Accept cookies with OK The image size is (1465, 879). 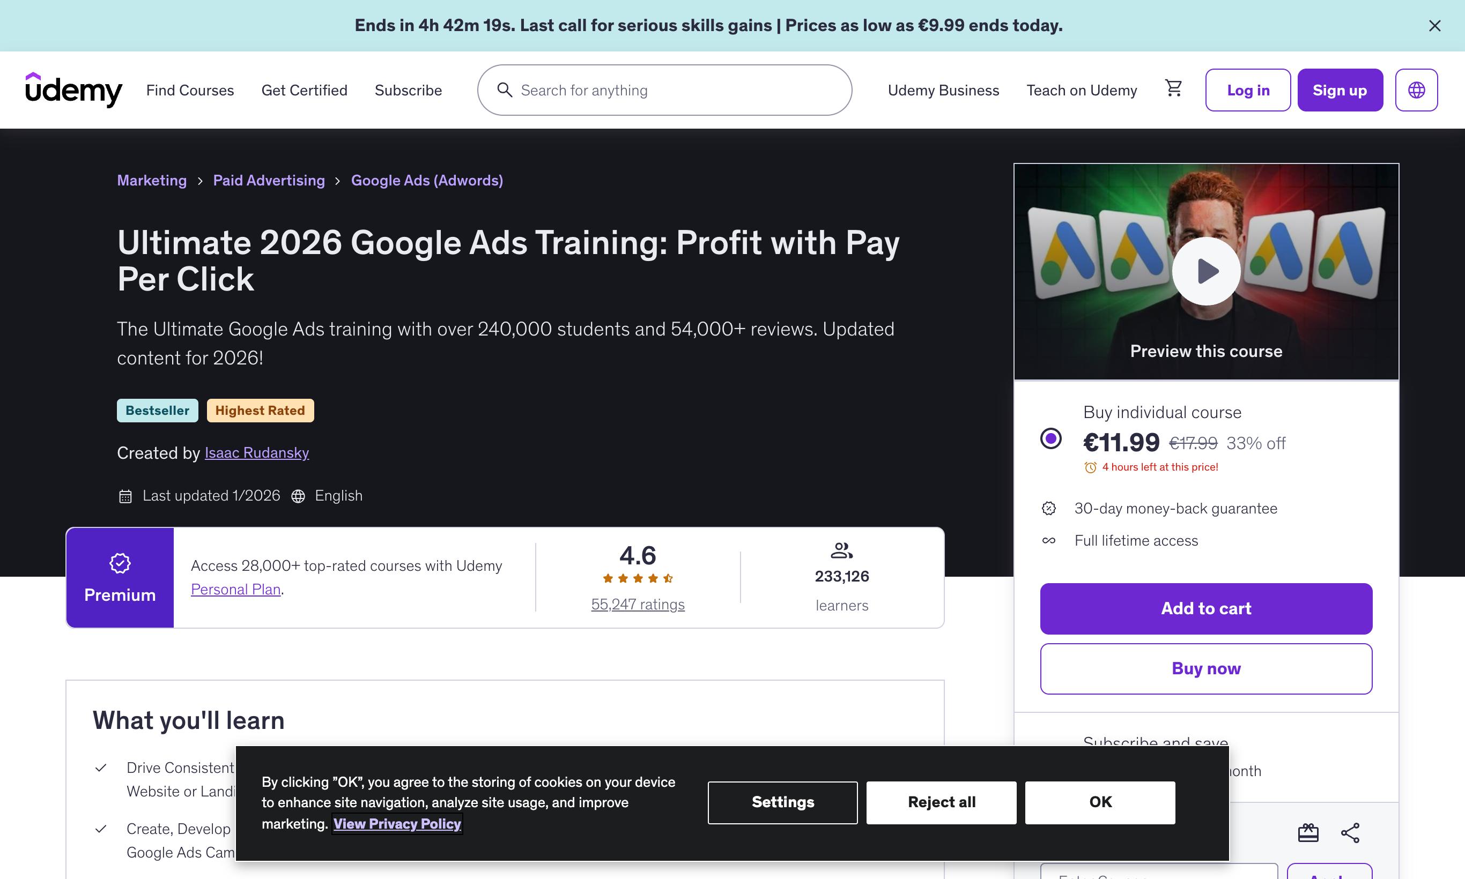1100,802
